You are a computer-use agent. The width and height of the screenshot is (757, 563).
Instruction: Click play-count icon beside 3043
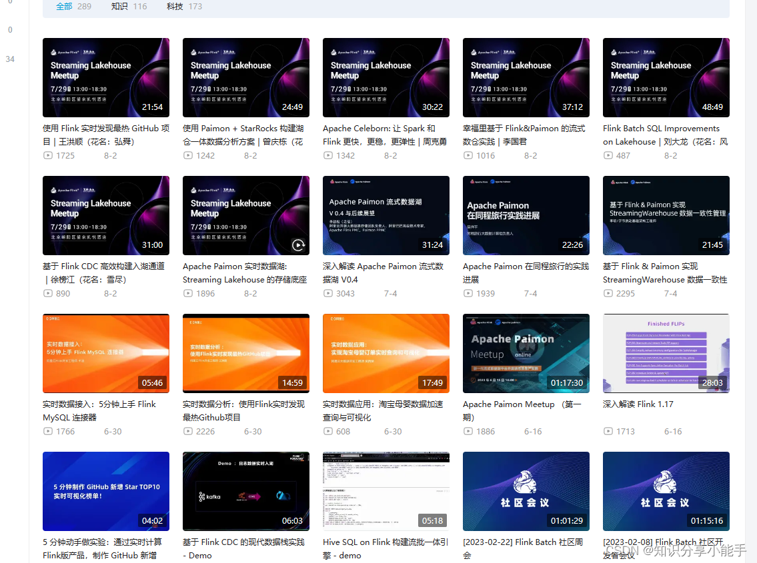pos(327,293)
